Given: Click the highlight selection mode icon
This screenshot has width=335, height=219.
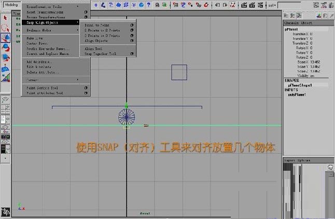Looking at the screenshot, I should click(164, 5).
